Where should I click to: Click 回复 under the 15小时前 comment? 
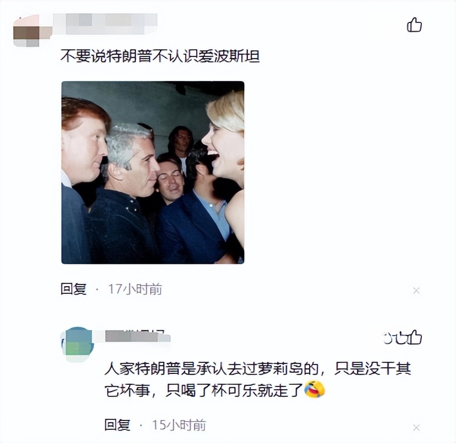click(117, 425)
